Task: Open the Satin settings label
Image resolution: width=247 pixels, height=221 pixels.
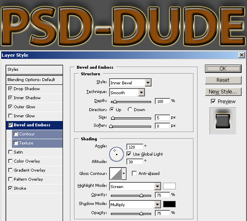Action: pos(18,152)
